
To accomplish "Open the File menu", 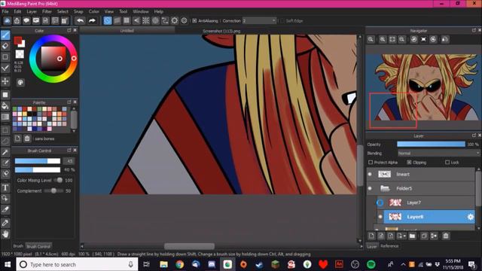I will point(5,12).
